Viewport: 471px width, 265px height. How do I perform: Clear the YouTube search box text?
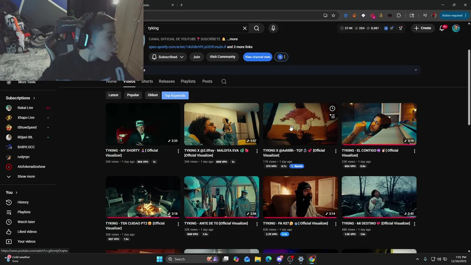click(245, 28)
